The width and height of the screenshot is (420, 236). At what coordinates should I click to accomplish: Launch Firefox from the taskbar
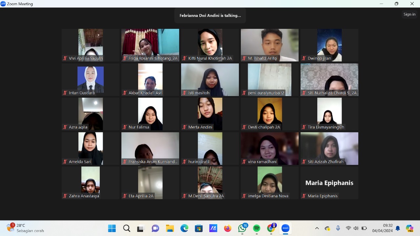point(228,228)
